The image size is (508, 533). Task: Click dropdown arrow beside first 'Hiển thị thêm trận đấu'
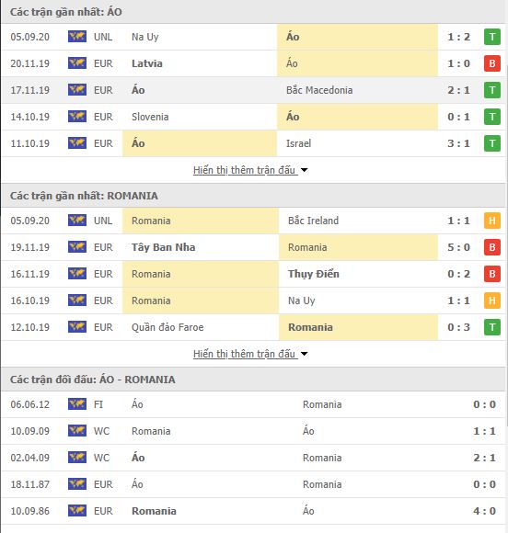(304, 170)
